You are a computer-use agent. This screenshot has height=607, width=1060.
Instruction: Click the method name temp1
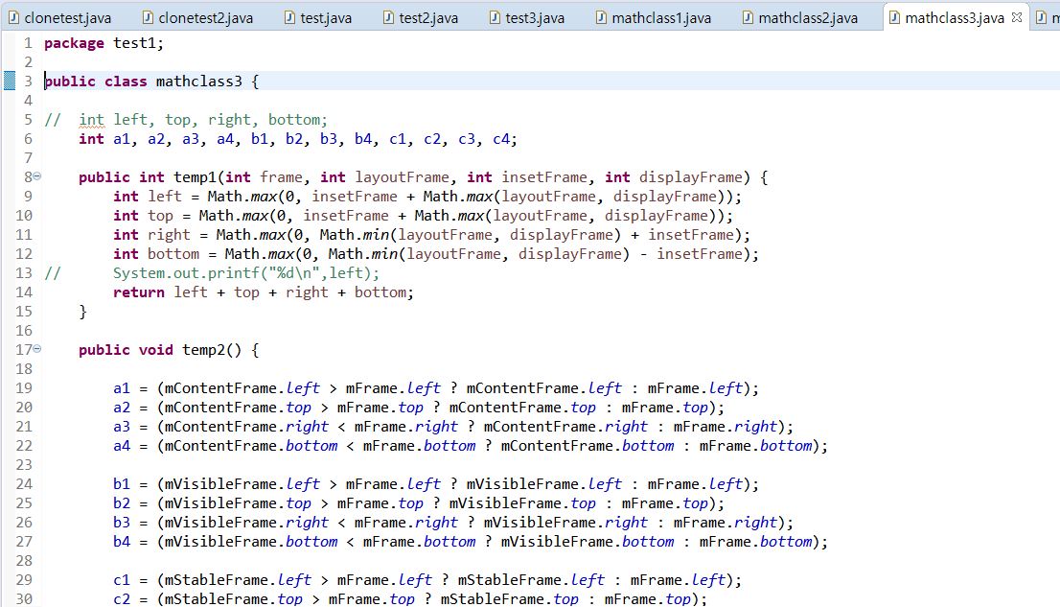195,177
